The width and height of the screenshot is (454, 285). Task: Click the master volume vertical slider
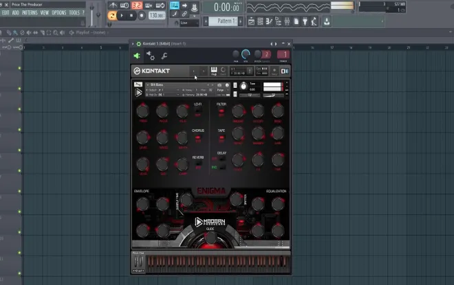(92, 14)
